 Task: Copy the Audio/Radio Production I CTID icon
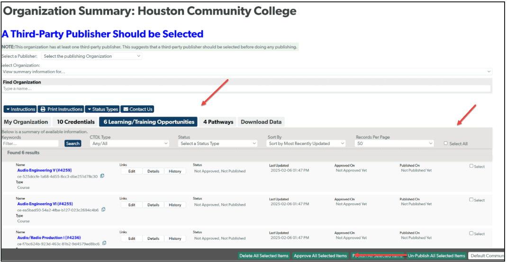click(104, 243)
